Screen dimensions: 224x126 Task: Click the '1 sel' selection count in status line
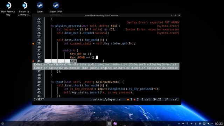click(x=146, y=99)
